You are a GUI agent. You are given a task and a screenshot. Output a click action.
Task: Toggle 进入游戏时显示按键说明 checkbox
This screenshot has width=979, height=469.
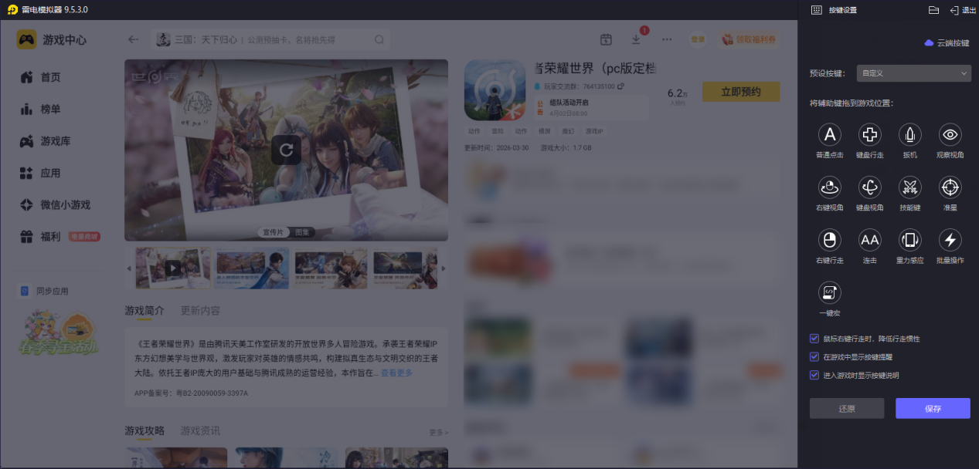pyautogui.click(x=814, y=376)
